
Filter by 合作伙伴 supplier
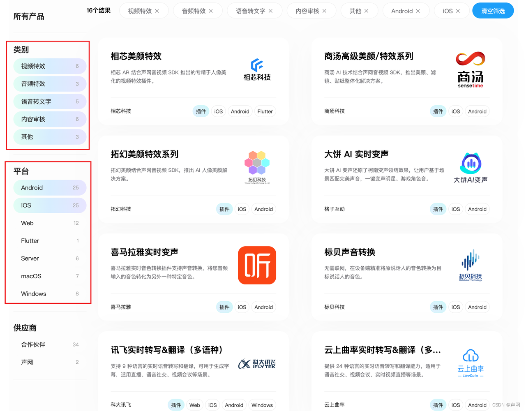[50, 344]
